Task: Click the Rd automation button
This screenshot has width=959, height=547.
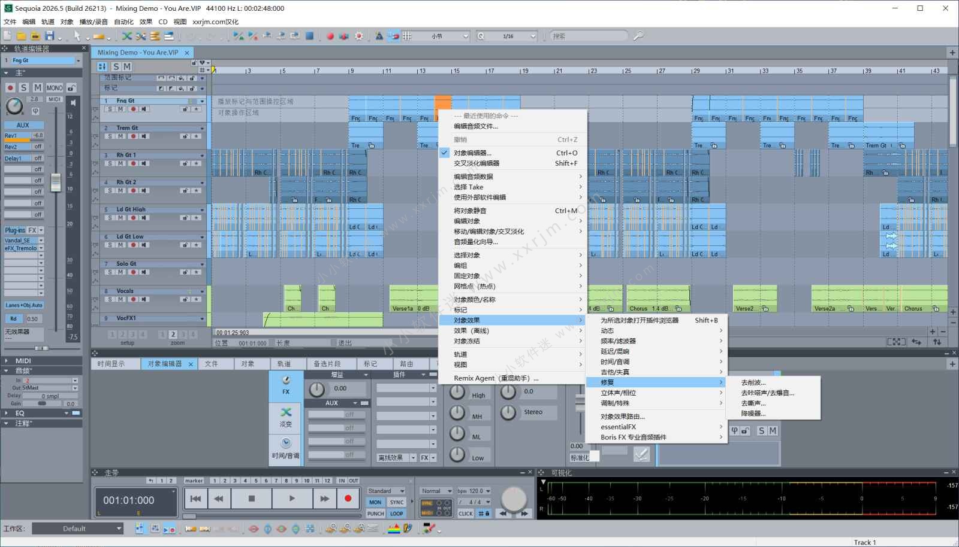Action: click(x=13, y=319)
